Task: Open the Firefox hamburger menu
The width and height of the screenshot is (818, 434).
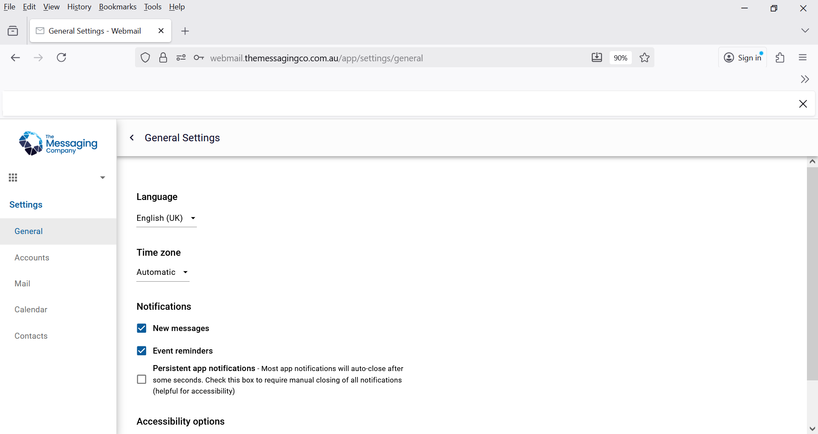Action: point(803,57)
